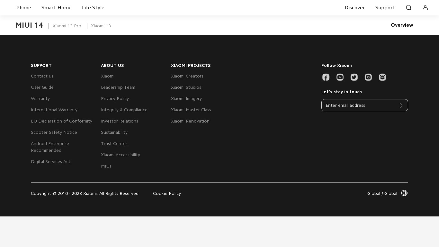Open Android Enterprise Recommended link
This screenshot has height=247, width=439.
coord(50,147)
